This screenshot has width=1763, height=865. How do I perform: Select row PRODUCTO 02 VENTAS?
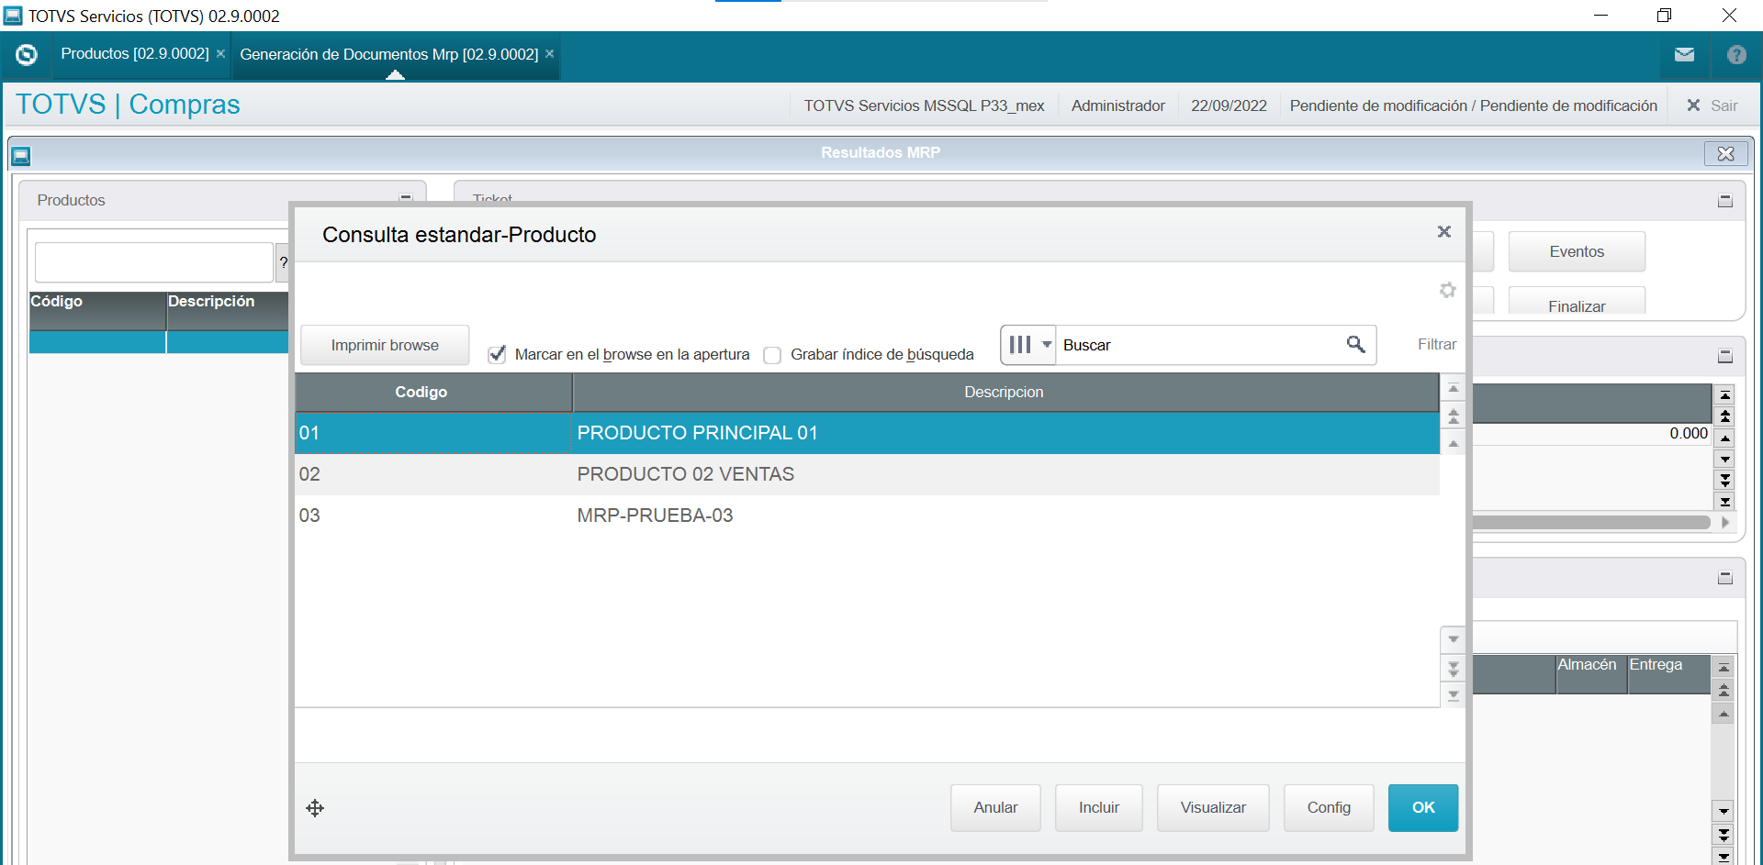[x=867, y=474]
